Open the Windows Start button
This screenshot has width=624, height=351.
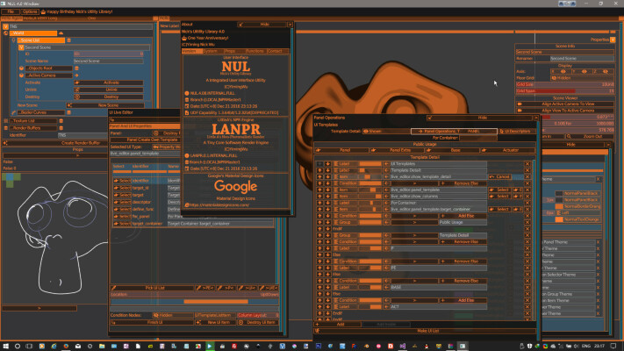[7, 345]
